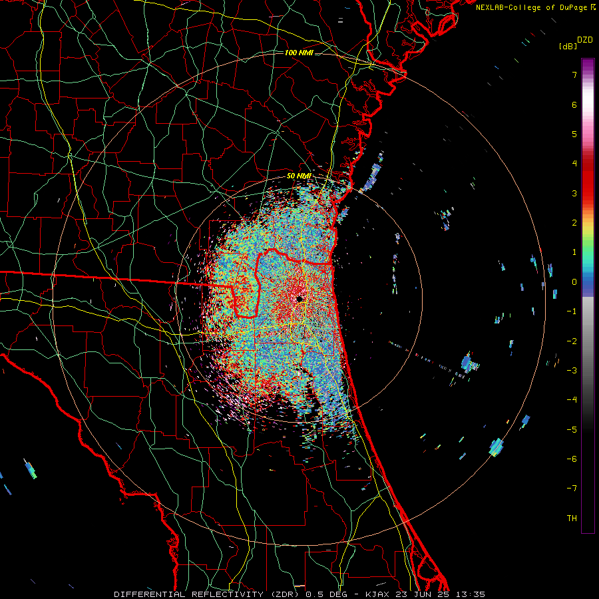Click the -7 value on color scale
This screenshot has width=599, height=599.
(x=572, y=489)
